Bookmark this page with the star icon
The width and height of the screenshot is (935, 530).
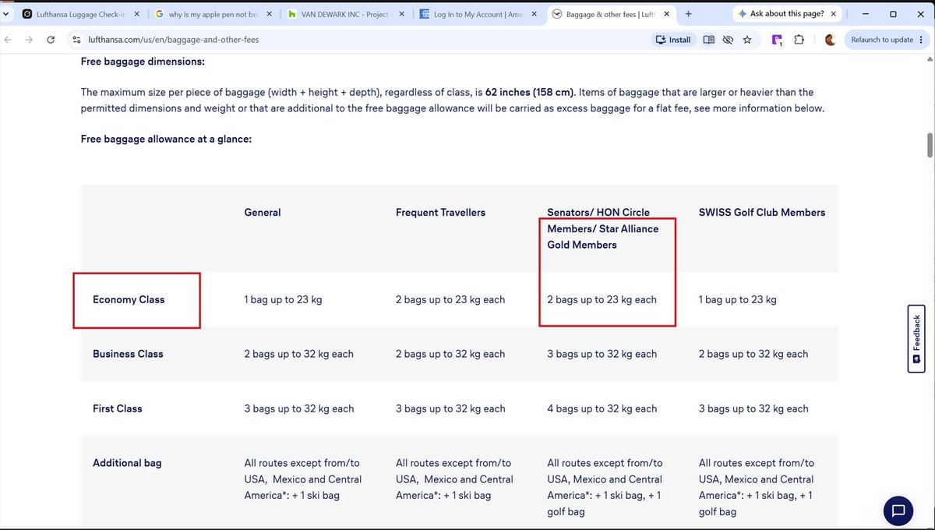(x=747, y=40)
